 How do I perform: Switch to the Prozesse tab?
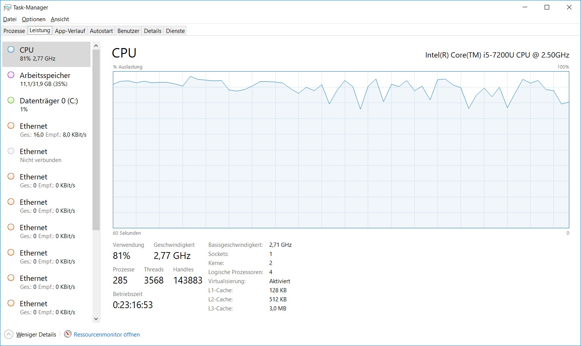[x=14, y=31]
